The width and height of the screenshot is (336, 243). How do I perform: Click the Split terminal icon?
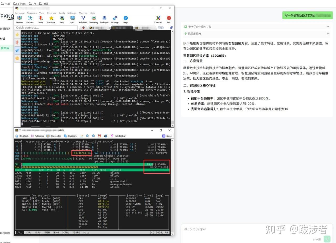(x=72, y=19)
